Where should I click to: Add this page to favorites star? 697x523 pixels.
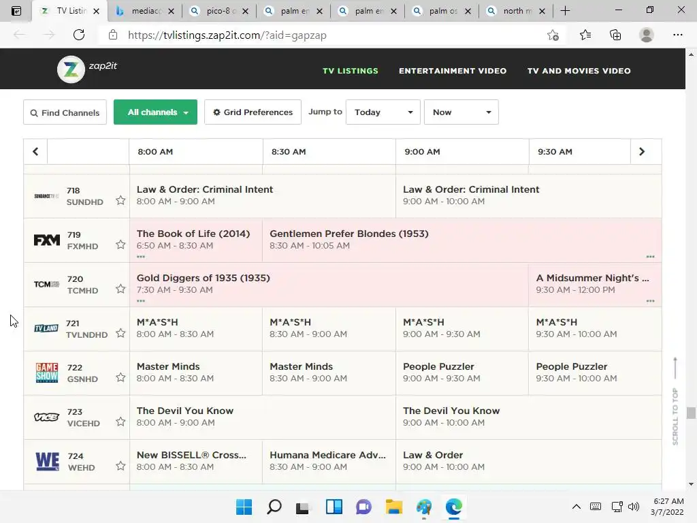[x=553, y=35]
